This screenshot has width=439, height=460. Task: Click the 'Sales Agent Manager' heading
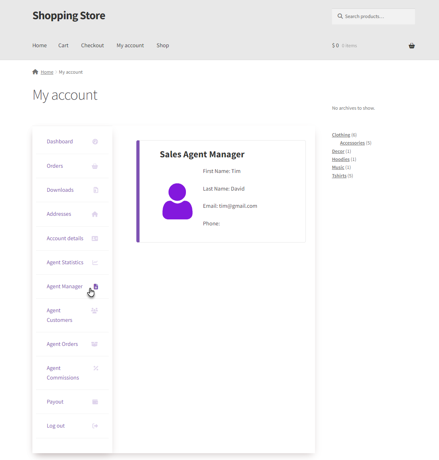coord(202,154)
